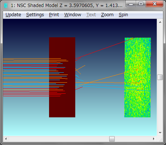Click the dark red rectangular object
This screenshot has height=145, width=166.
pos(62,77)
